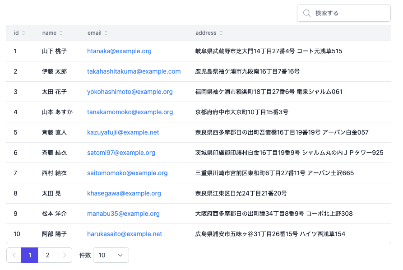This screenshot has height=270, width=403.
Task: Open the 件数 page size dropdown
Action: click(111, 255)
